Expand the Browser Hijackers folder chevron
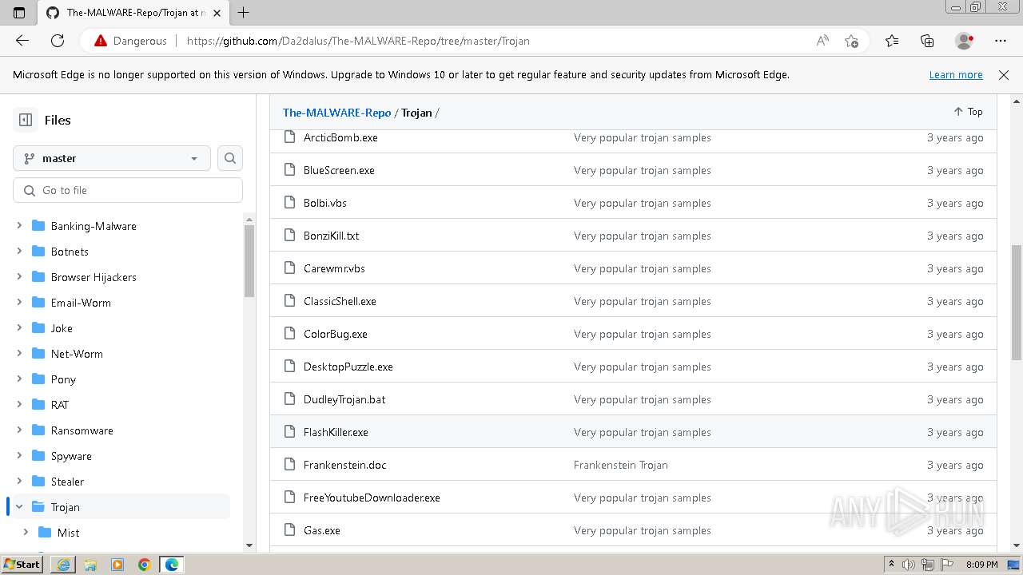The image size is (1023, 575). point(19,277)
